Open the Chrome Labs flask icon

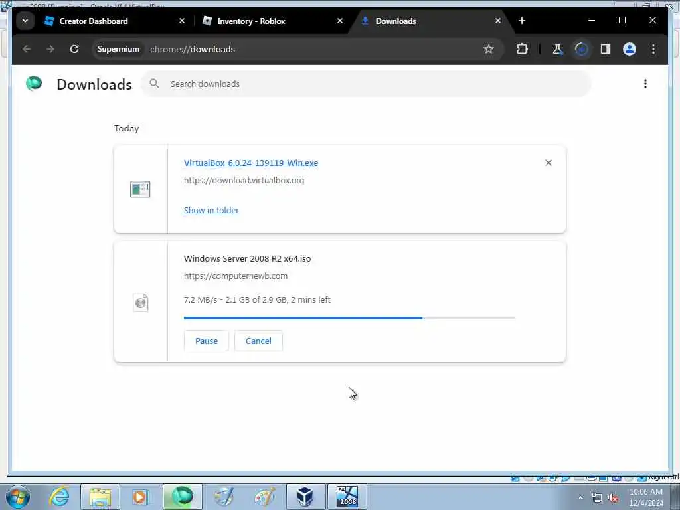pos(557,49)
